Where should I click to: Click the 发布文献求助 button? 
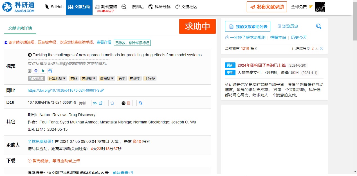(x=267, y=7)
